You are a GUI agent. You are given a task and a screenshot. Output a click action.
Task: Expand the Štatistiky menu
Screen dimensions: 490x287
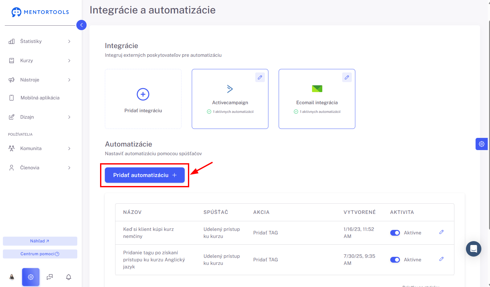click(x=40, y=41)
